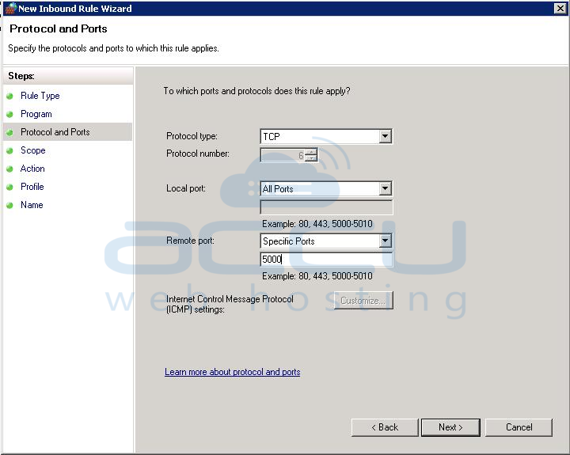This screenshot has width=570, height=455.
Task: Click green bullet beside Program step
Action: click(x=9, y=114)
